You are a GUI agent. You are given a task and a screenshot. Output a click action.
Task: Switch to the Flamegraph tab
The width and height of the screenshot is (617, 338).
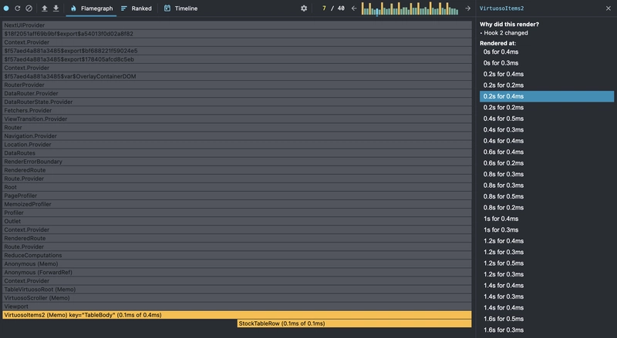pos(91,8)
